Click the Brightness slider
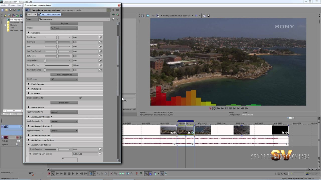 click(57, 37)
